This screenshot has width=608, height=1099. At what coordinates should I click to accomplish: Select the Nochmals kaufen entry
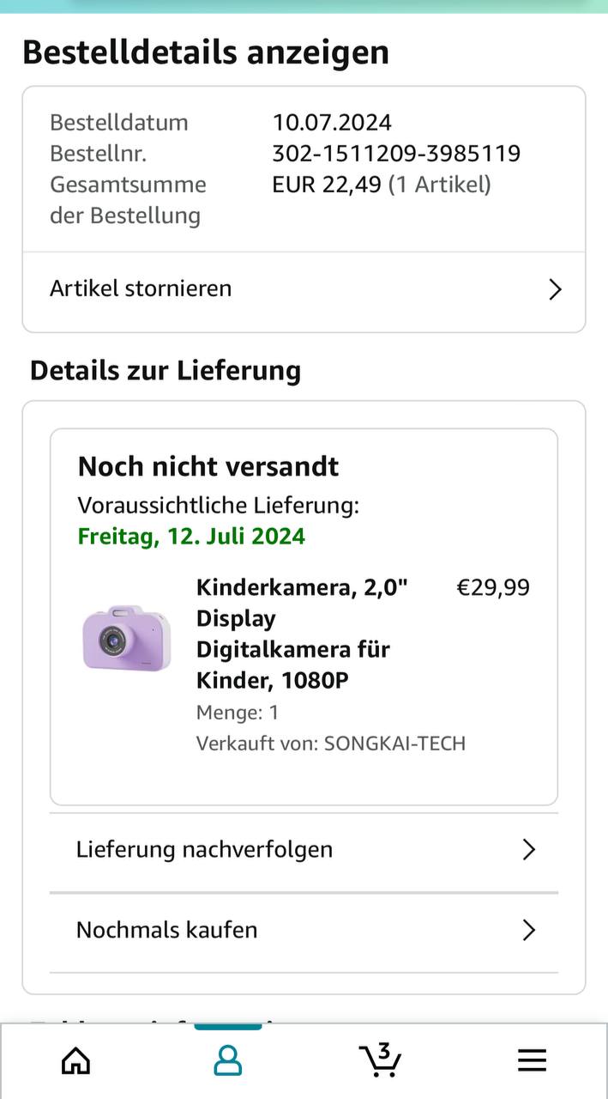point(166,930)
